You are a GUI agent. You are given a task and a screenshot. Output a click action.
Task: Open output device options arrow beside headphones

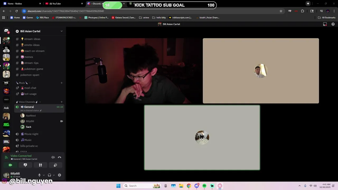(x=54, y=175)
